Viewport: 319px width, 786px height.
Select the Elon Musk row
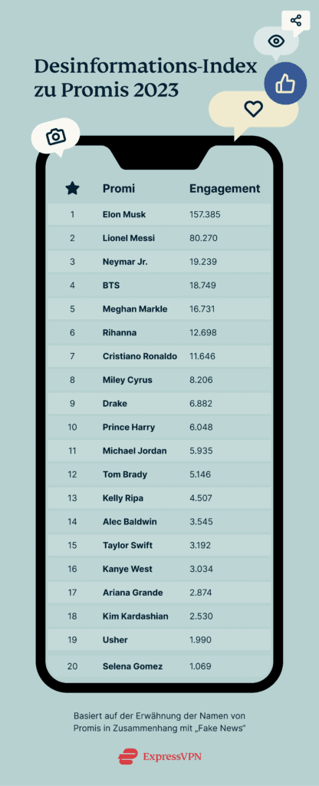[159, 215]
